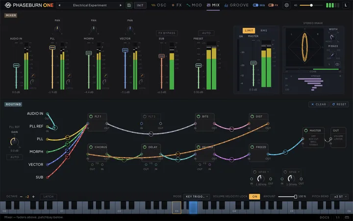The width and height of the screenshot is (353, 221).
Task: Open the Pitch Bend ±2 ST dropdown
Action: 339,196
